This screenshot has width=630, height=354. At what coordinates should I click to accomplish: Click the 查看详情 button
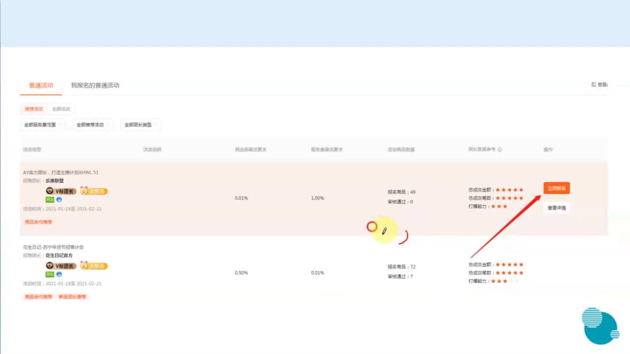(x=557, y=208)
